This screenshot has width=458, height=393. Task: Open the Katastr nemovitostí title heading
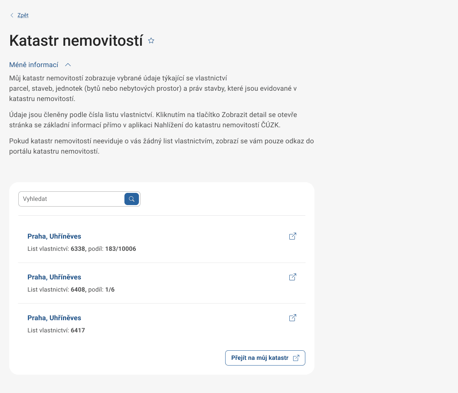75,40
